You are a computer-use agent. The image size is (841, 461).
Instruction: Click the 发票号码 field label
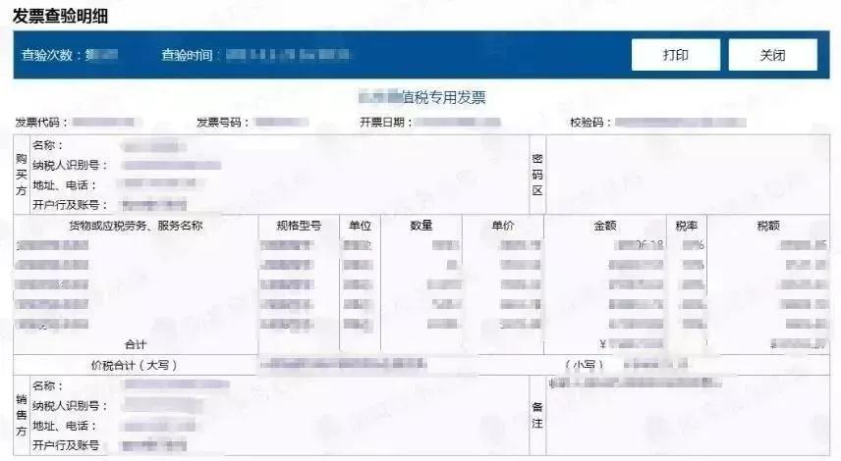pyautogui.click(x=224, y=123)
